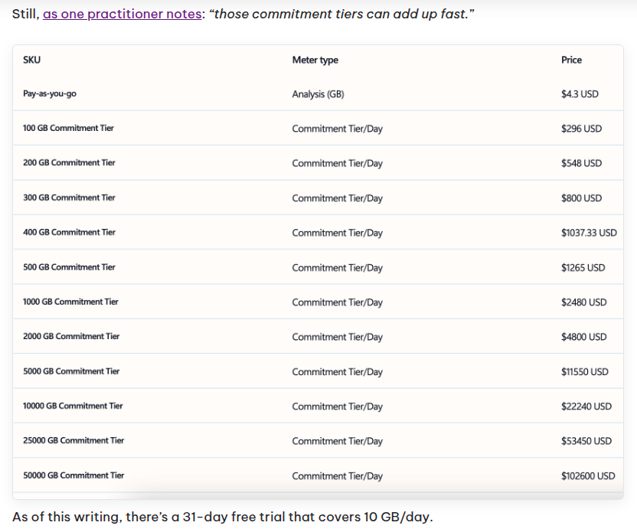
Task: Click '50000 GB Commitment Tier' row label
Action: coord(73,475)
